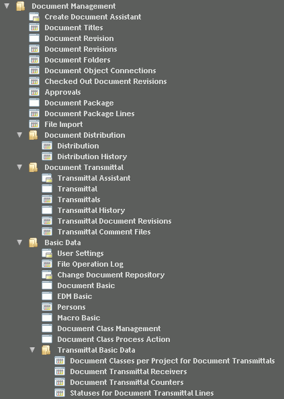Select Document Class Process Action
The image size is (284, 399).
(x=113, y=339)
